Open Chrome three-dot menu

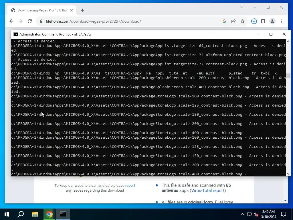tap(282, 21)
